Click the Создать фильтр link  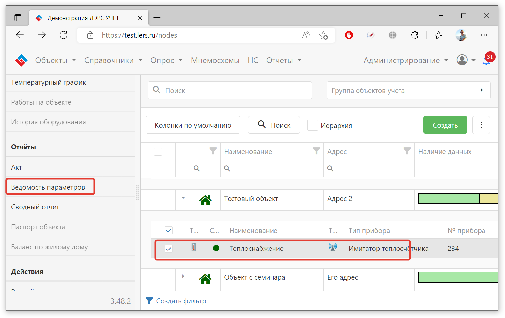(181, 301)
